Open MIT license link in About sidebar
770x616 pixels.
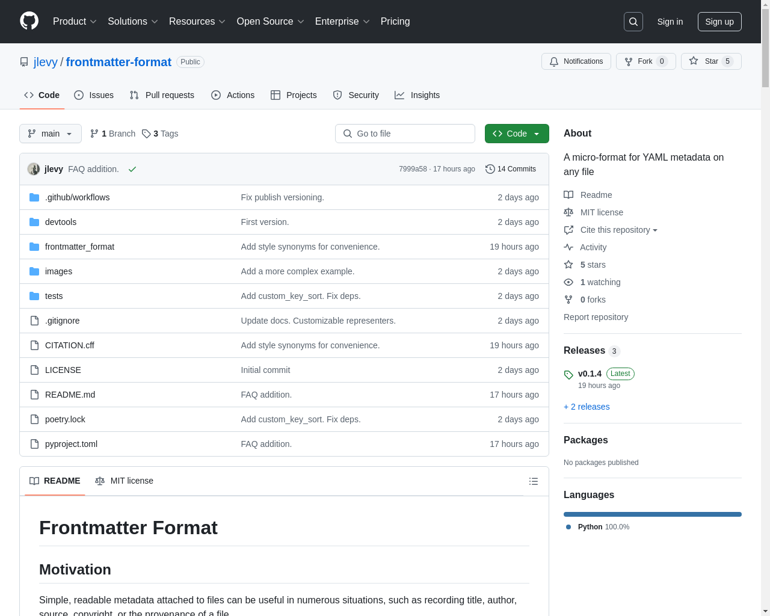pos(593,212)
